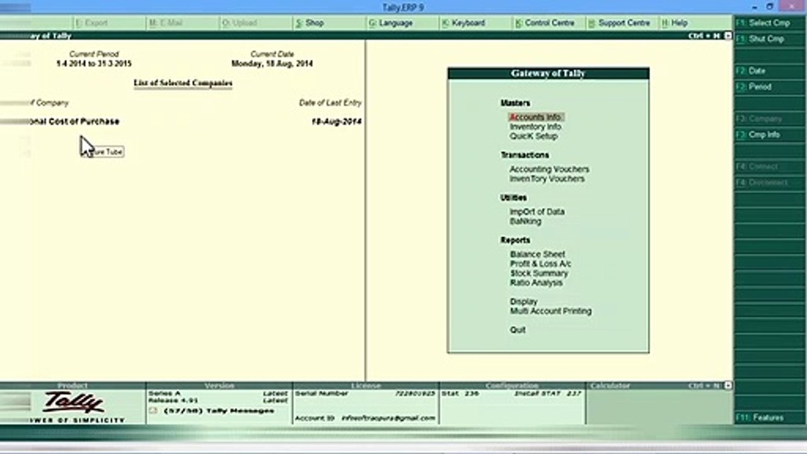This screenshot has height=454, width=807.
Task: Click the List of Selected Companies heading
Action: (183, 83)
